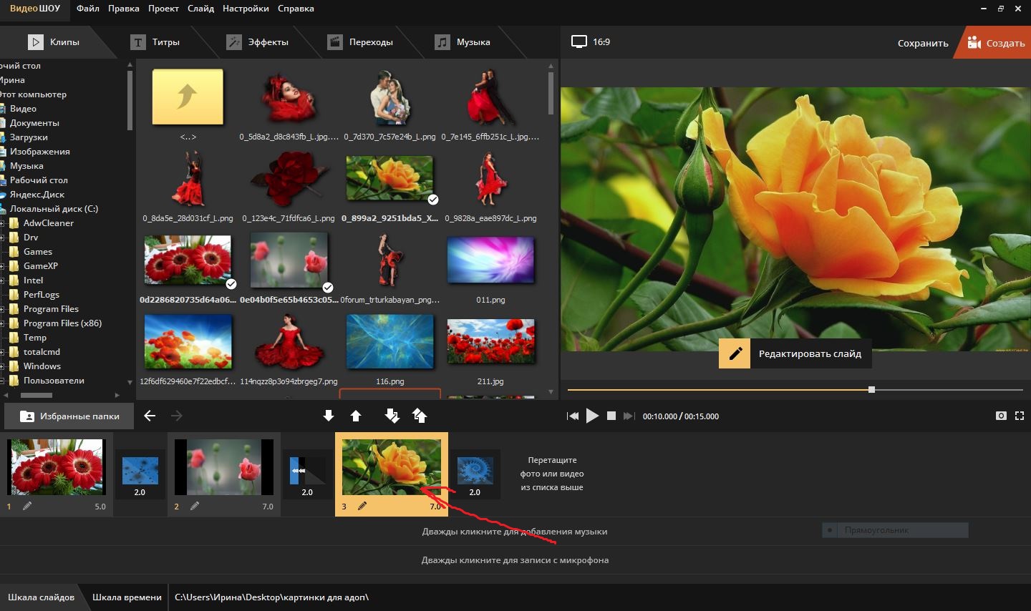The image size is (1031, 611).
Task: Add selected file to timeline with down arrow
Action: (329, 416)
